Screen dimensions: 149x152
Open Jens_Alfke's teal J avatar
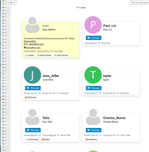32,75
